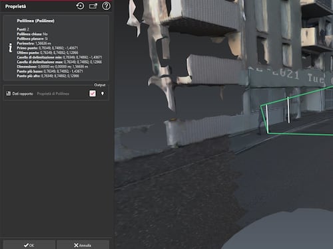Viewport: 333px width, 249px height.
Task: Click the 'Proprietà di Polilinea' report name field
Action: click(53, 94)
